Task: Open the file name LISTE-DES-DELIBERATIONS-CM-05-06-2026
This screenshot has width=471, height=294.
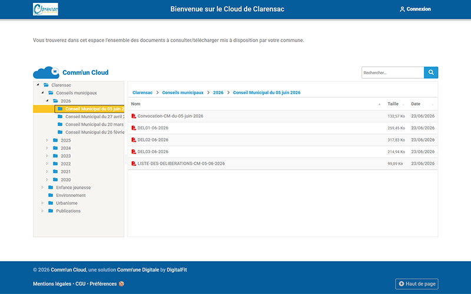Action: 181,163
